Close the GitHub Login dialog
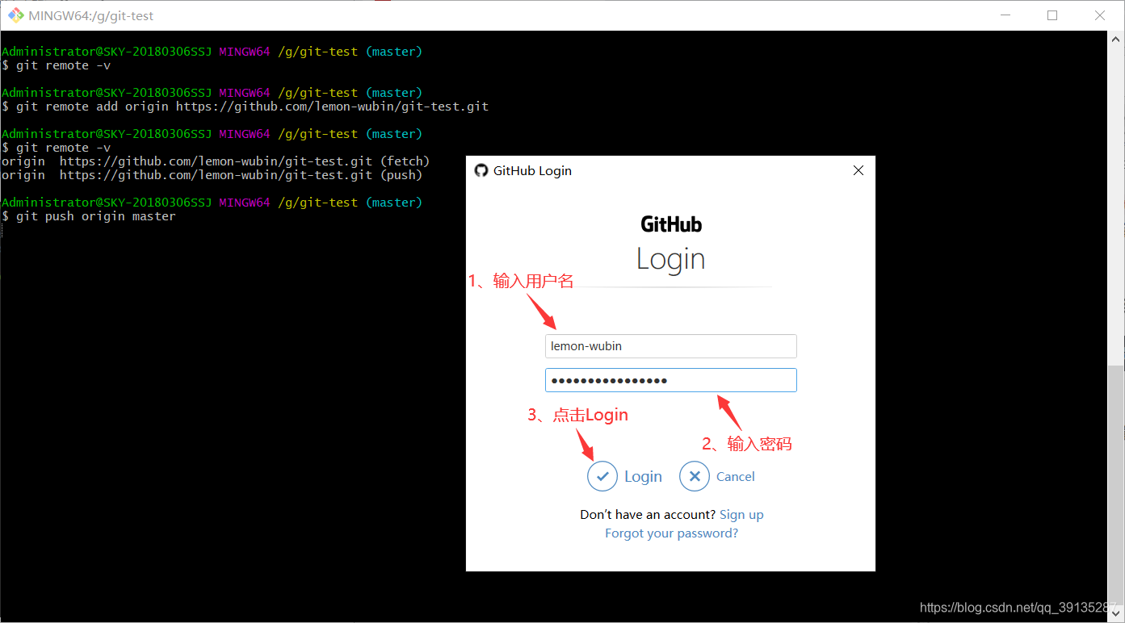 (x=858, y=170)
